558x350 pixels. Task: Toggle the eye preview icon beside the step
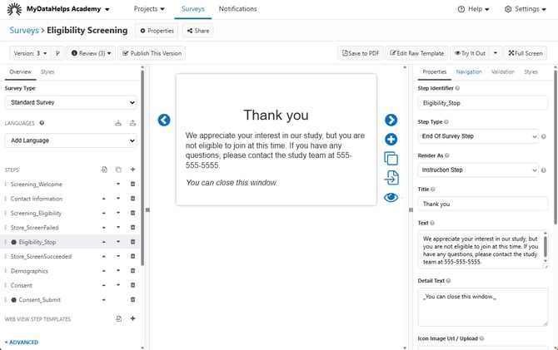[x=391, y=197]
